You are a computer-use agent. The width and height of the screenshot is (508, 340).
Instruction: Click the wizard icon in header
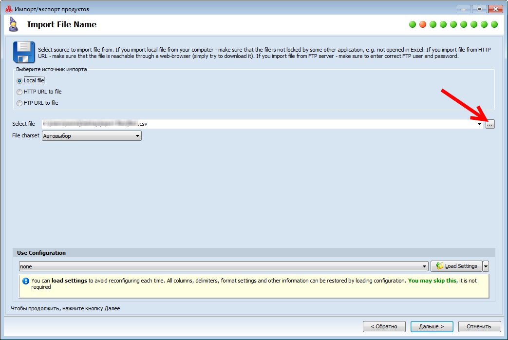tap(14, 24)
